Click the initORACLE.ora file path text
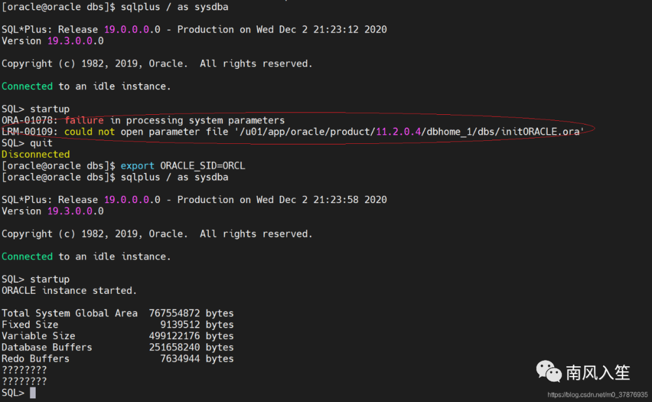This screenshot has width=652, height=402. click(409, 132)
